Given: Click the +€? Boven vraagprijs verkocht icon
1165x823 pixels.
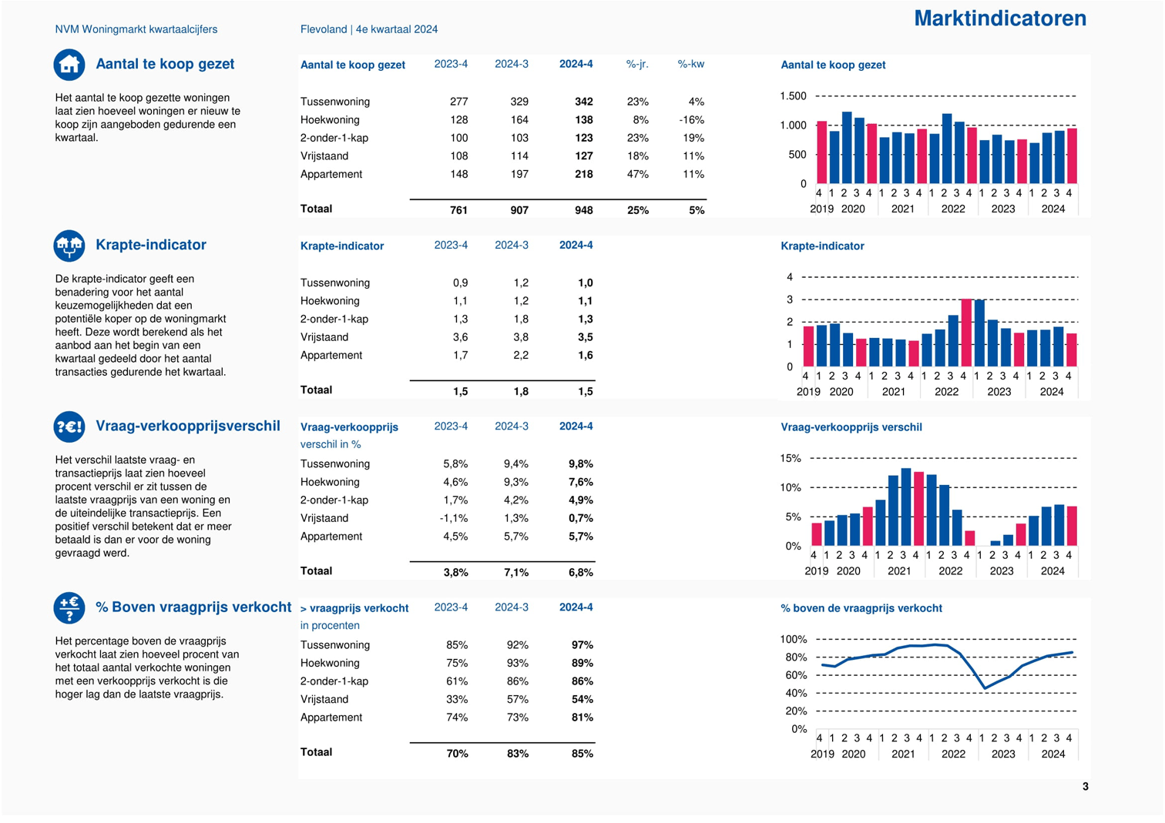Looking at the screenshot, I should pos(69,608).
